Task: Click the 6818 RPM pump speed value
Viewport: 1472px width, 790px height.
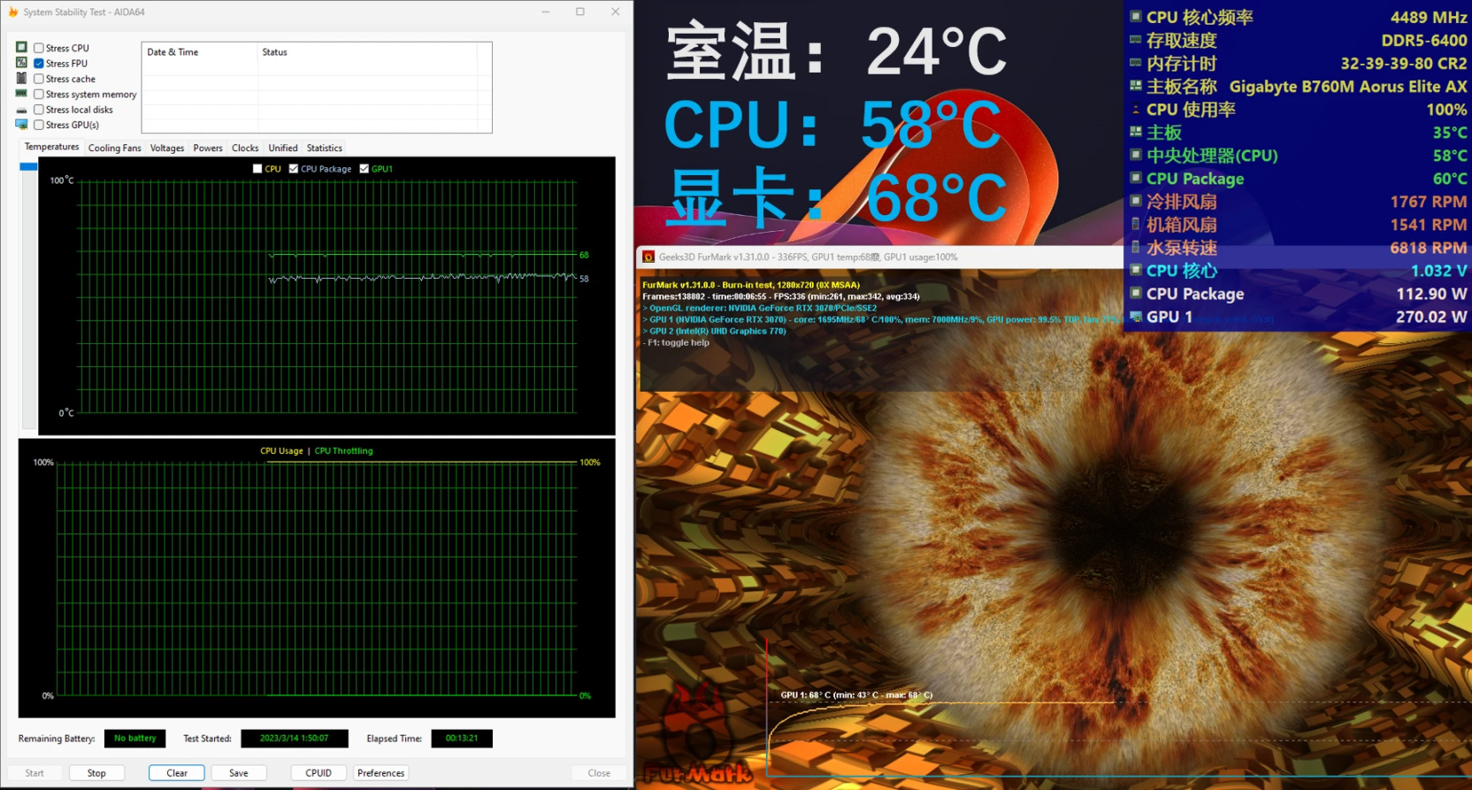Action: coord(1429,248)
